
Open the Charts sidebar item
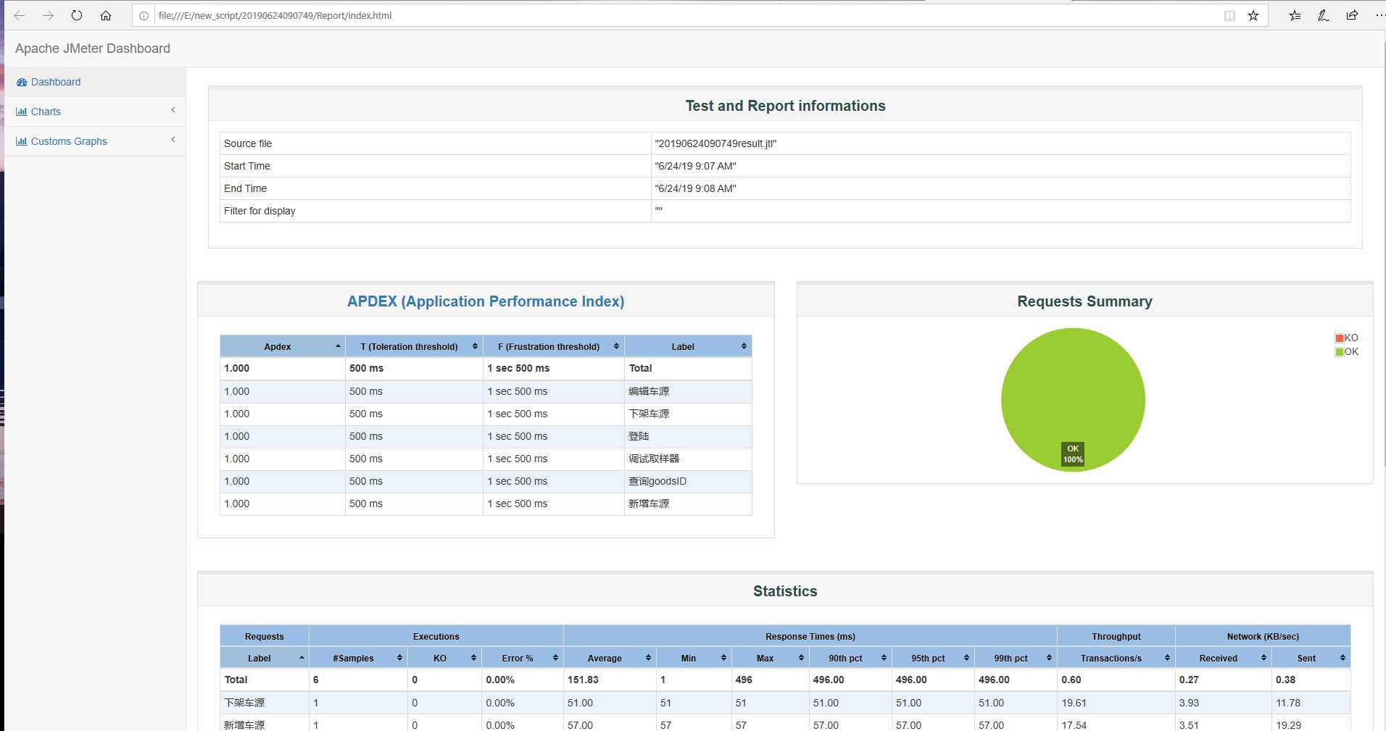coord(95,112)
